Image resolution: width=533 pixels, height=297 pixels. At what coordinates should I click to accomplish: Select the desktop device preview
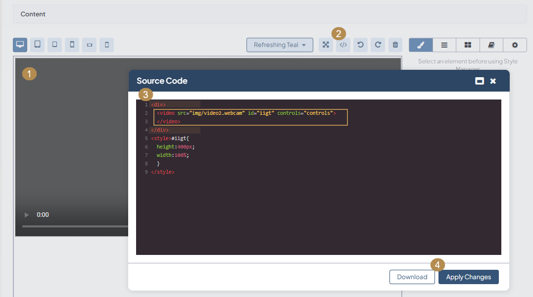pyautogui.click(x=20, y=45)
